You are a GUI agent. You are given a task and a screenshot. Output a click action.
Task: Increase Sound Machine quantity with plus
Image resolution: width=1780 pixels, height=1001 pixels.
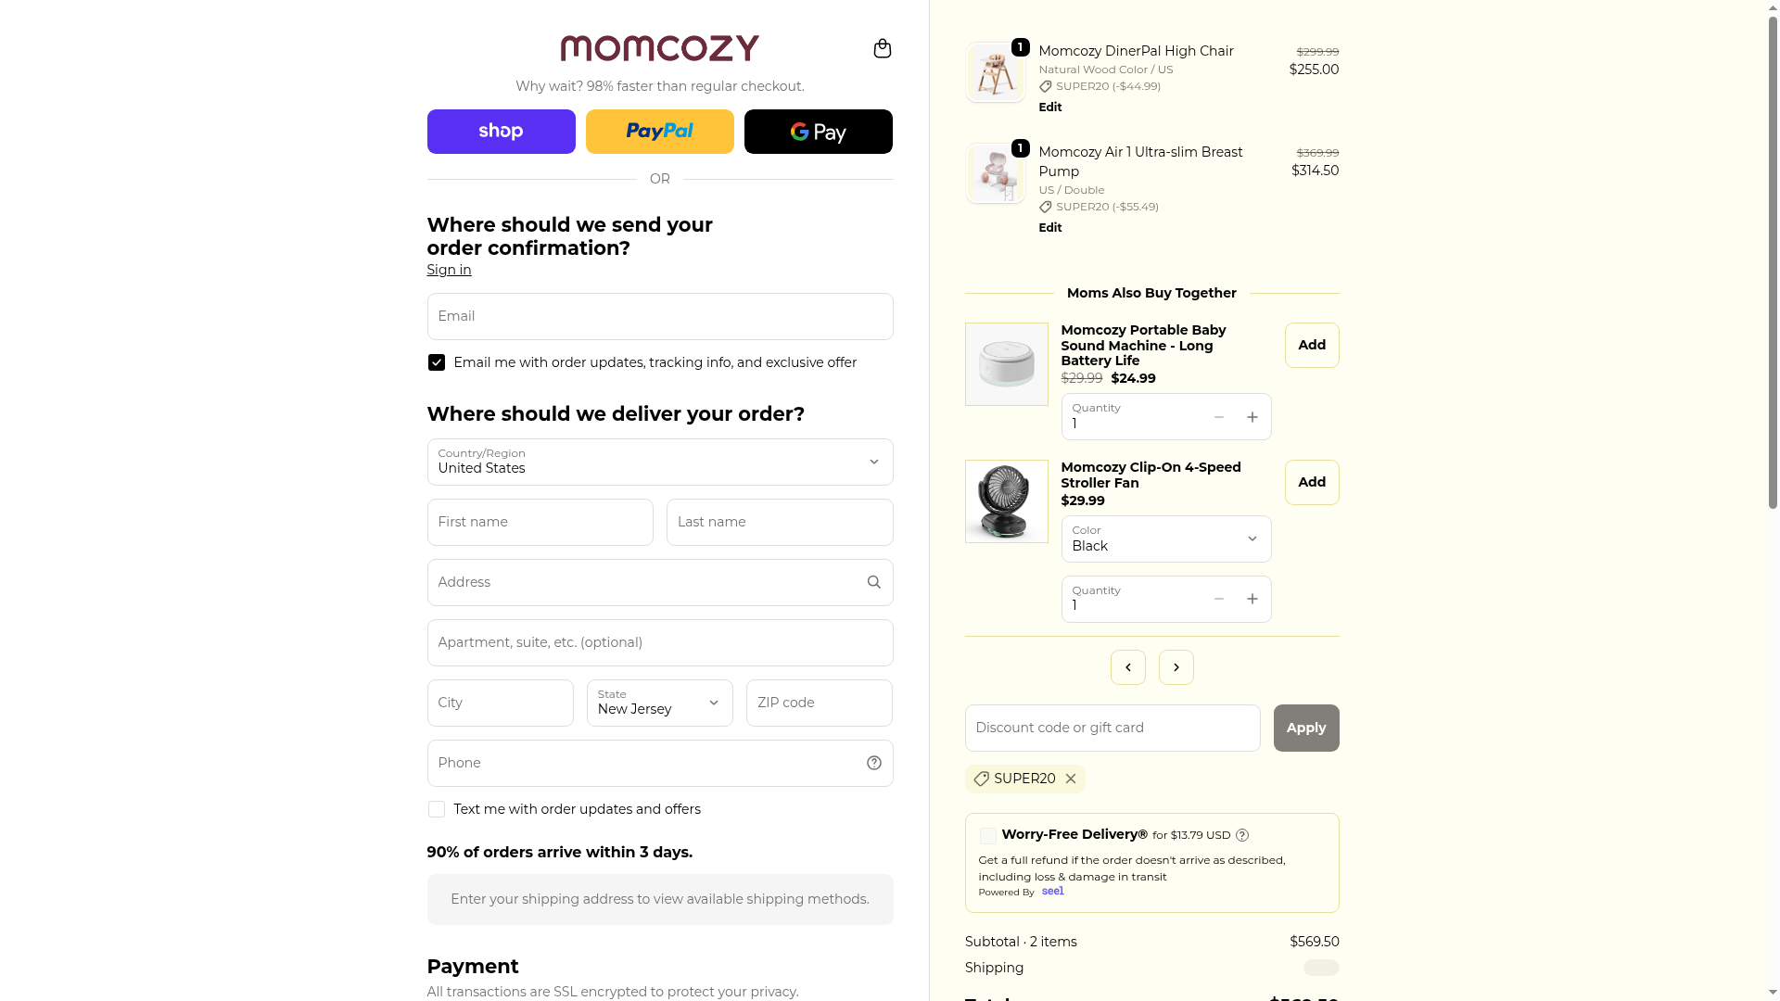click(x=1252, y=417)
